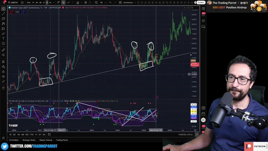Open the go to date calendar icon
This screenshot has width=268, height=151.
coord(49,134)
